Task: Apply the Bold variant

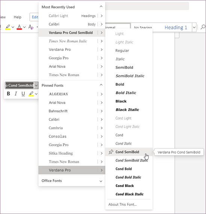Action: click(x=129, y=84)
